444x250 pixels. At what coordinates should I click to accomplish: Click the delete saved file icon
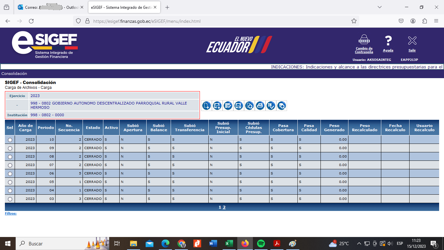(239, 105)
